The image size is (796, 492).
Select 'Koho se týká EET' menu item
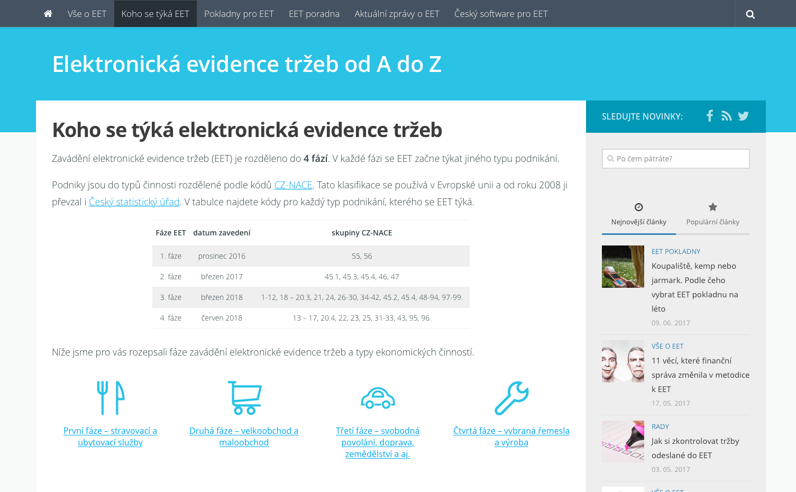(x=155, y=14)
